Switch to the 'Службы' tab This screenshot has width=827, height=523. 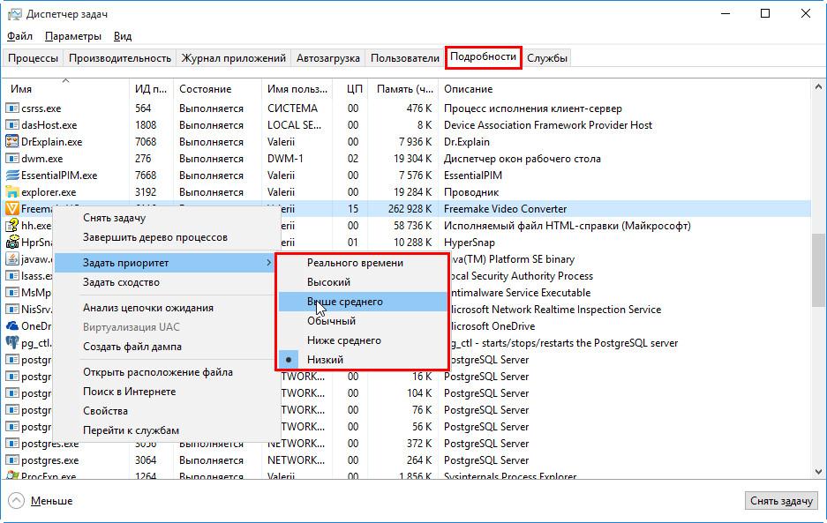coord(547,58)
